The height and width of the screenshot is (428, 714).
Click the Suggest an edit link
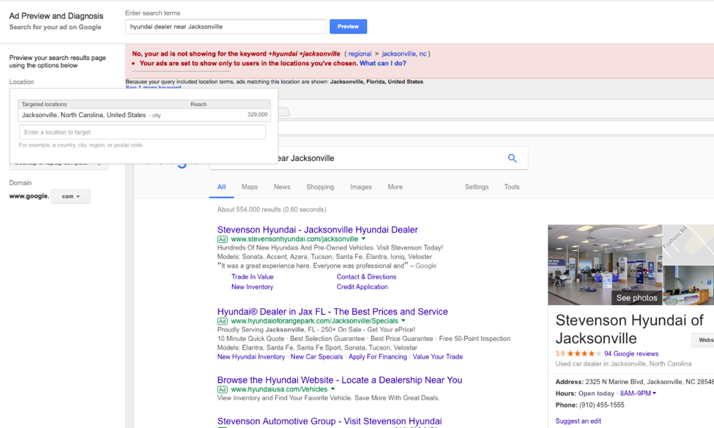click(578, 421)
